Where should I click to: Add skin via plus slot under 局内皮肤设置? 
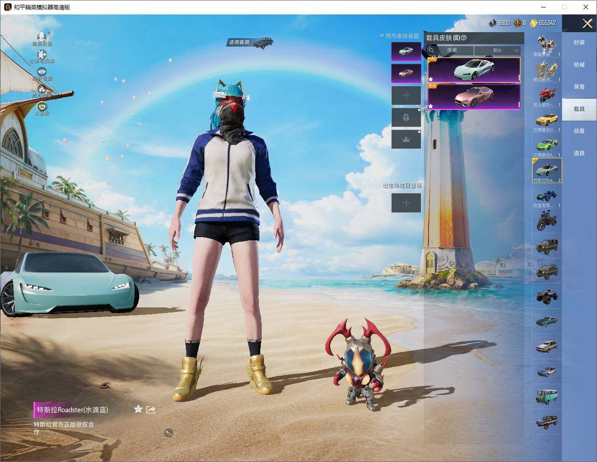coord(406,95)
